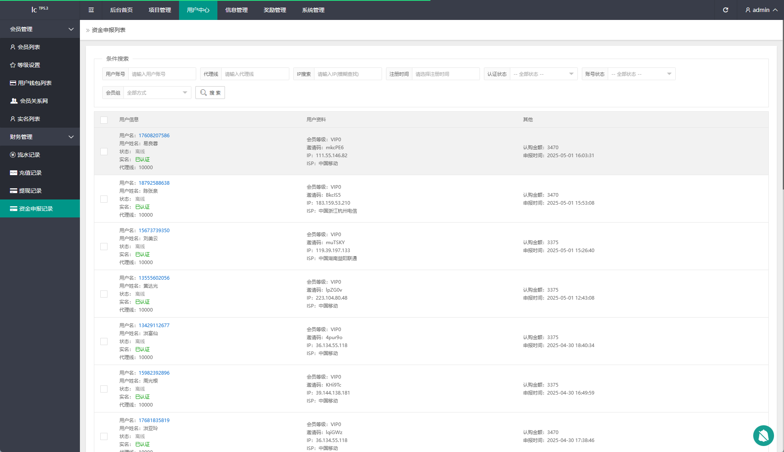The height and width of the screenshot is (452, 784).
Task: Click the refresh icon in top bar
Action: pos(725,10)
